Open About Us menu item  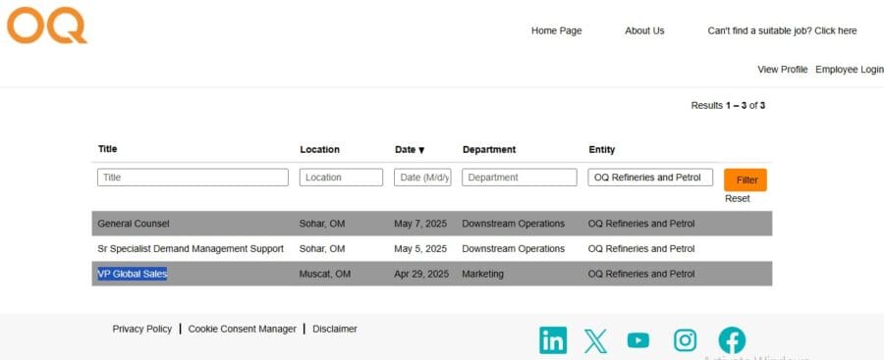click(x=644, y=31)
